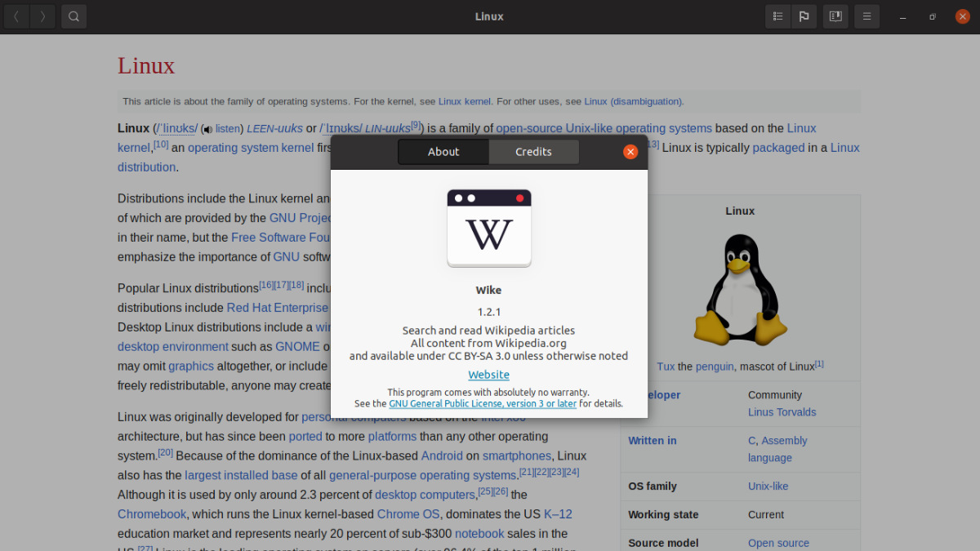Follow the platforms link

pos(392,436)
